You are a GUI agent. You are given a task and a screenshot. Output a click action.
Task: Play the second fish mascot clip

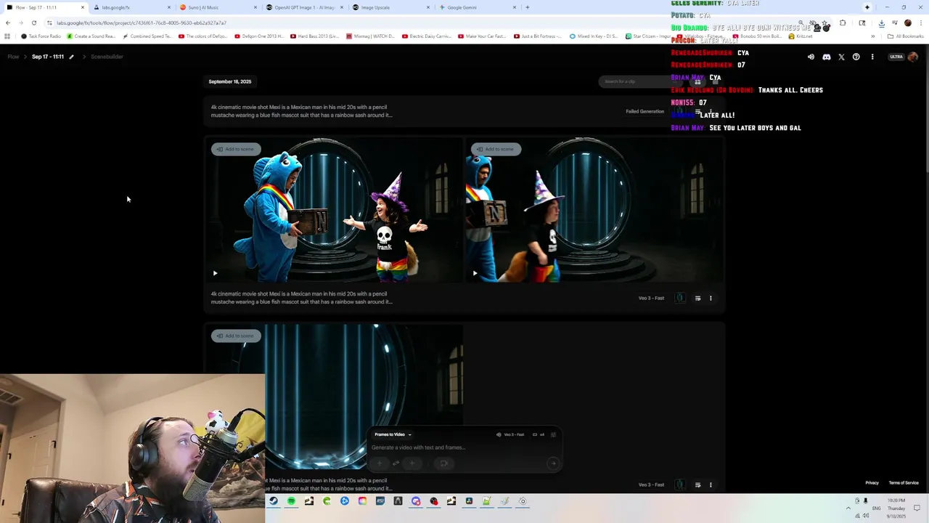tap(475, 274)
